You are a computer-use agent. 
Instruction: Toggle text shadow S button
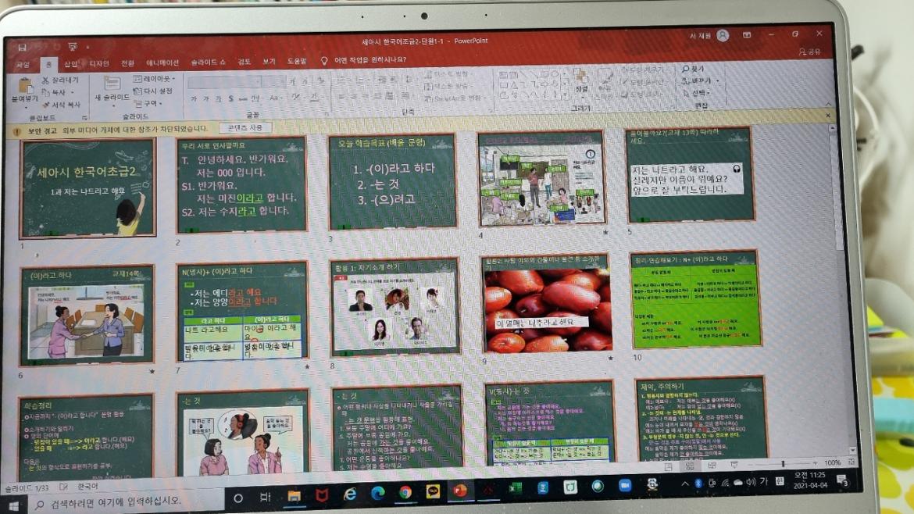[x=230, y=98]
